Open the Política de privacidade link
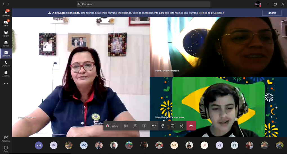Viewport: 287px width, 154px height. pos(211,13)
